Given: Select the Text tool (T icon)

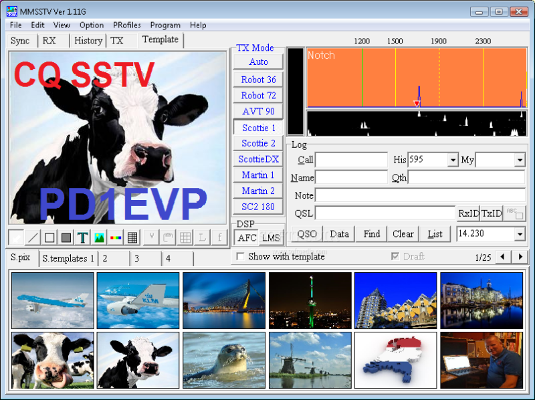Looking at the screenshot, I should (82, 237).
